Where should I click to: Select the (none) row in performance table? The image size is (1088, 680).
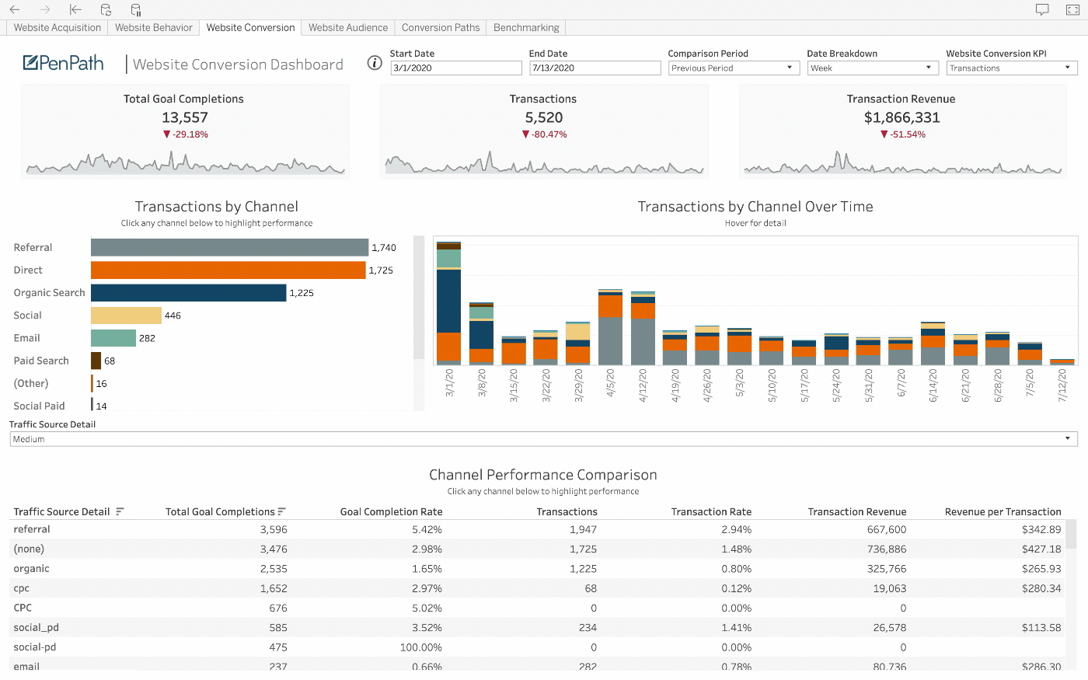[537, 549]
